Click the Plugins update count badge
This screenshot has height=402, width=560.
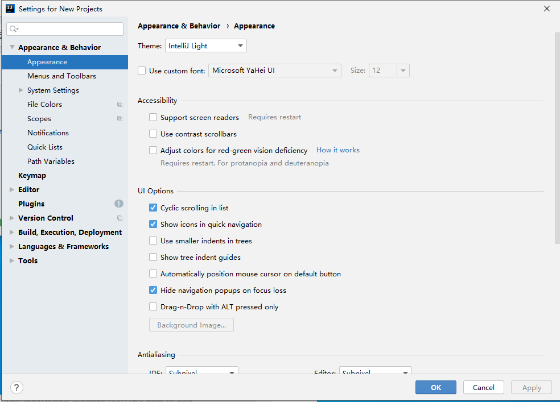pyautogui.click(x=119, y=204)
